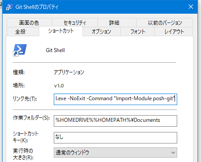Click the ショートカットキー field showing なし
The height and width of the screenshot is (162, 201).
tap(115, 138)
